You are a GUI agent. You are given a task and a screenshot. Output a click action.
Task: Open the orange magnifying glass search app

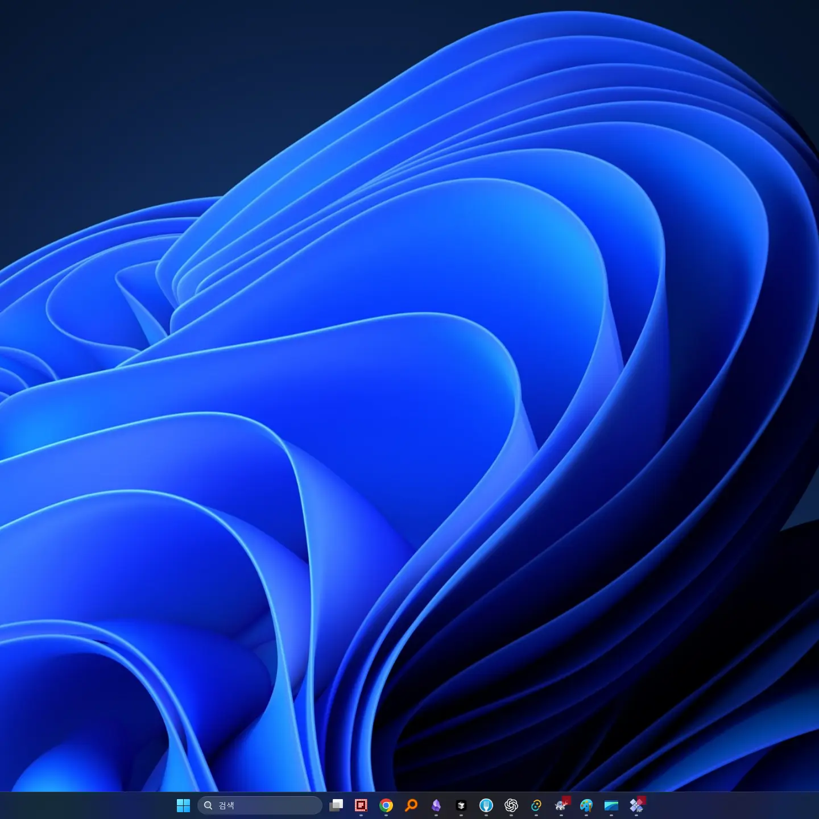coord(411,805)
